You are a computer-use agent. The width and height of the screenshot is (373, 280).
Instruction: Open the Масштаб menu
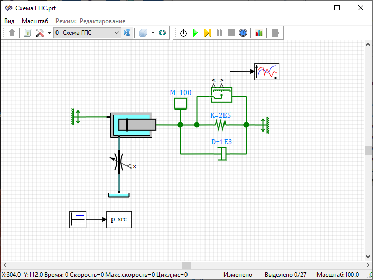click(x=35, y=21)
